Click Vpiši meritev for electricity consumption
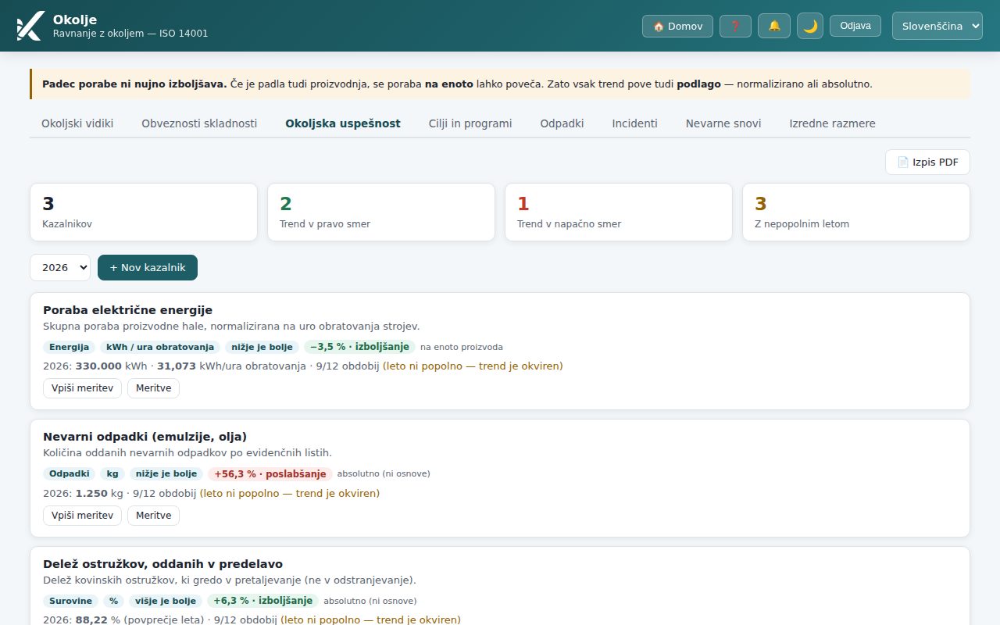This screenshot has width=1000, height=625. (82, 388)
